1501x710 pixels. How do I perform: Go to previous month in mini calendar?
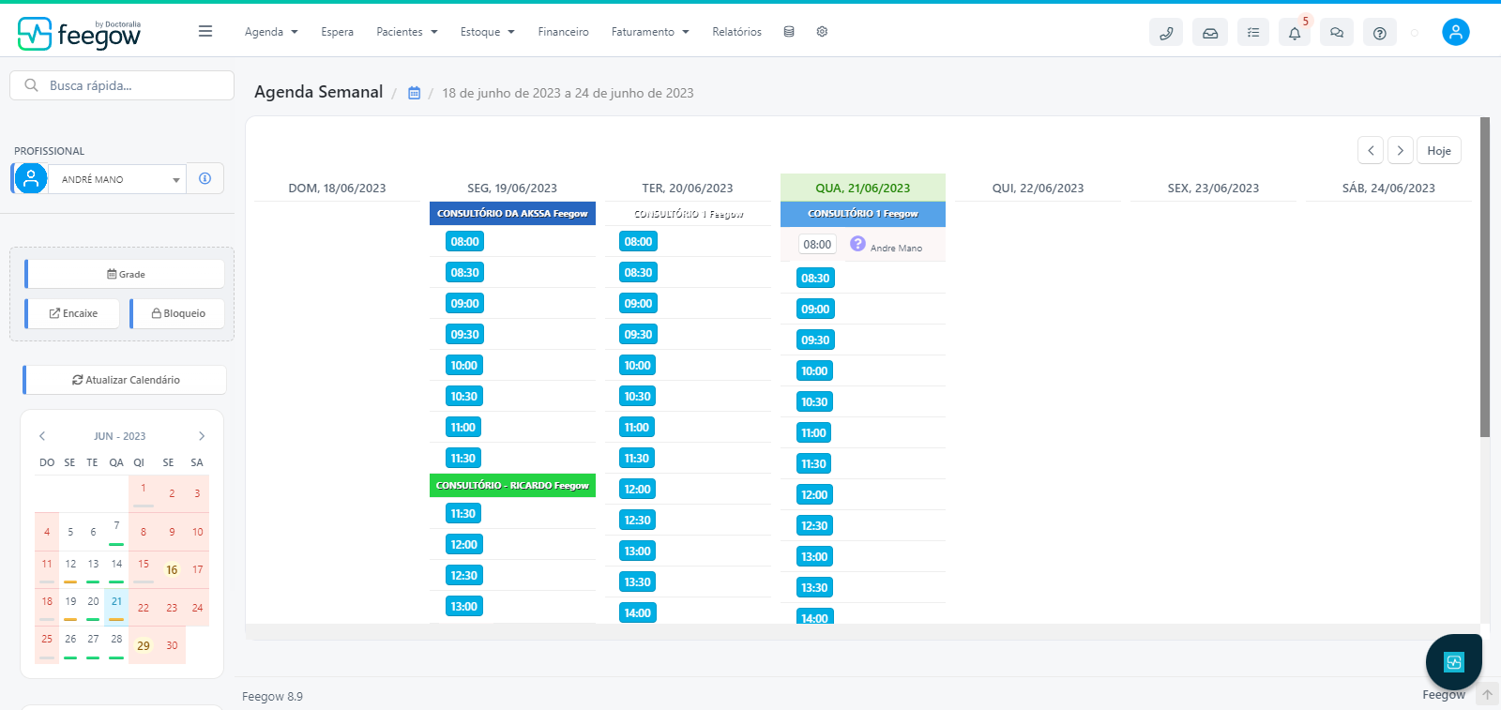click(x=42, y=436)
